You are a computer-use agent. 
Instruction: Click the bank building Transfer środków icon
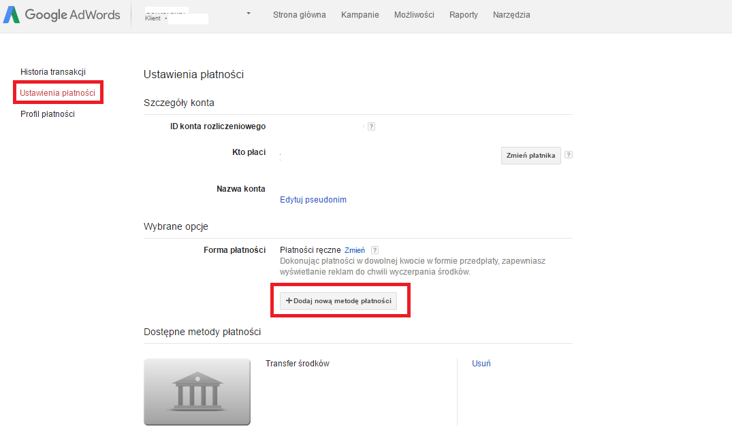click(197, 392)
